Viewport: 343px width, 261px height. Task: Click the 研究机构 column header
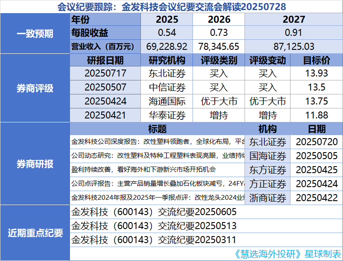(x=167, y=60)
